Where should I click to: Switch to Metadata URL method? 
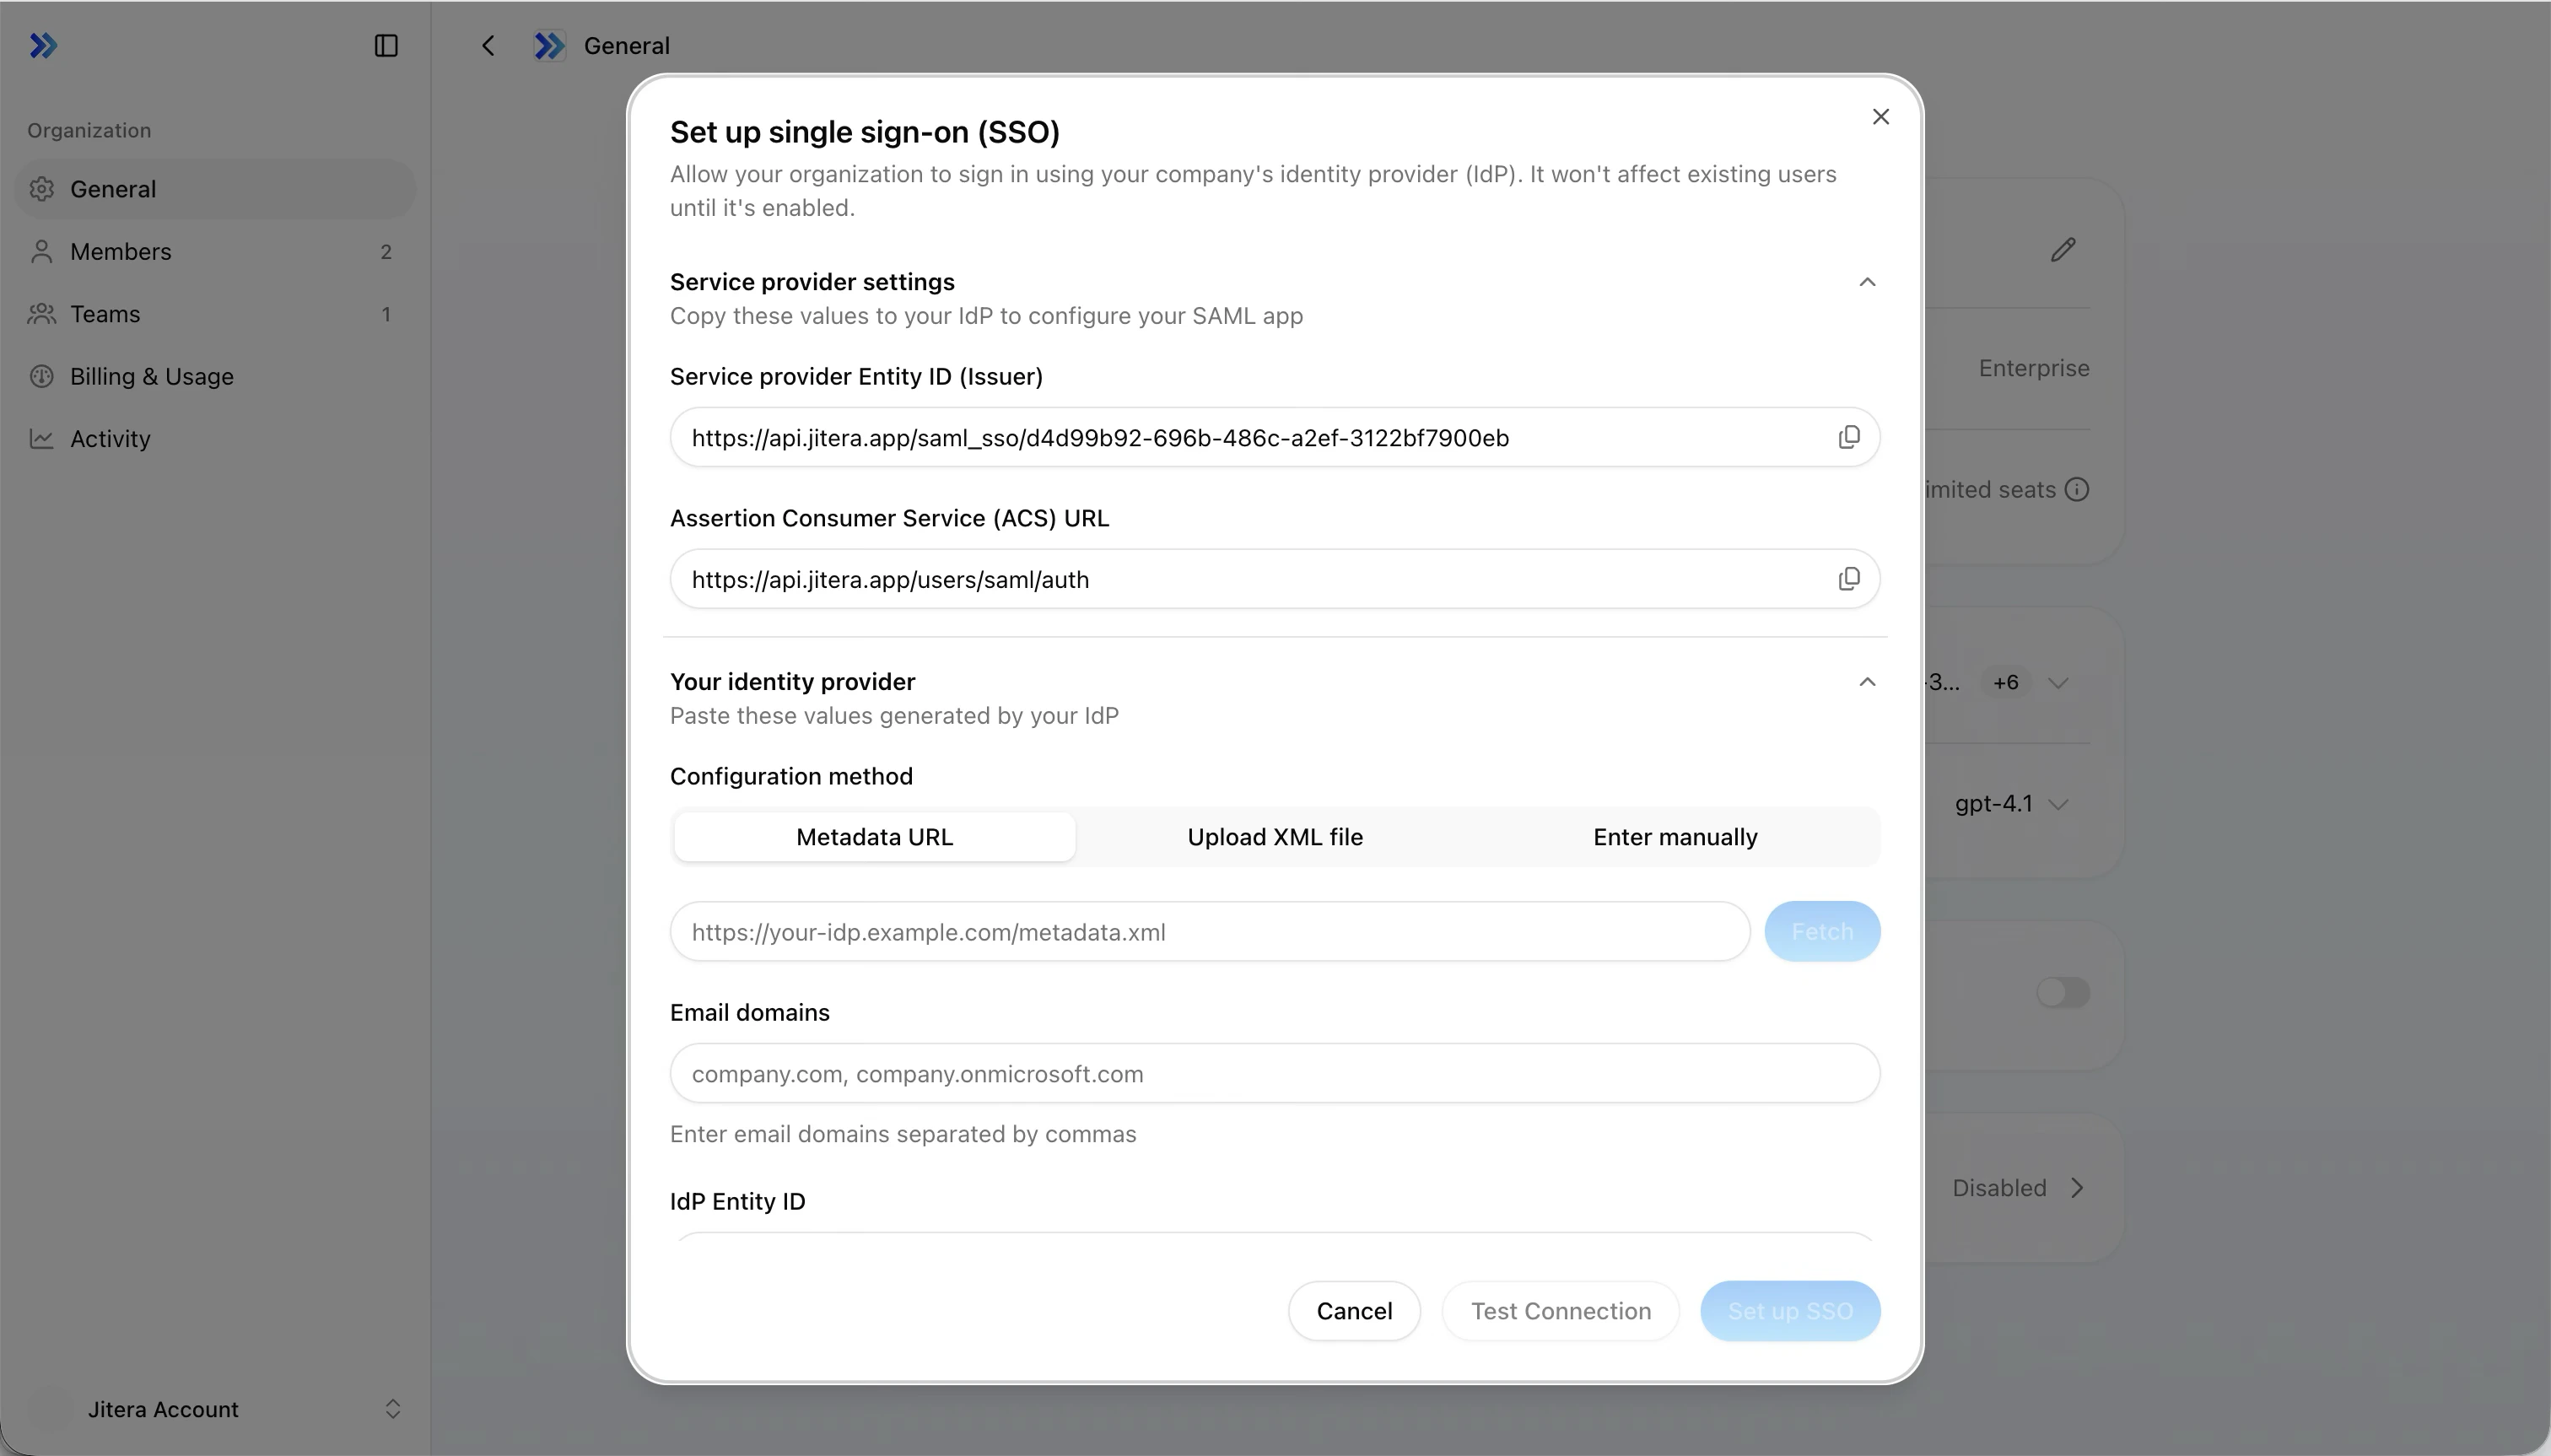874,837
